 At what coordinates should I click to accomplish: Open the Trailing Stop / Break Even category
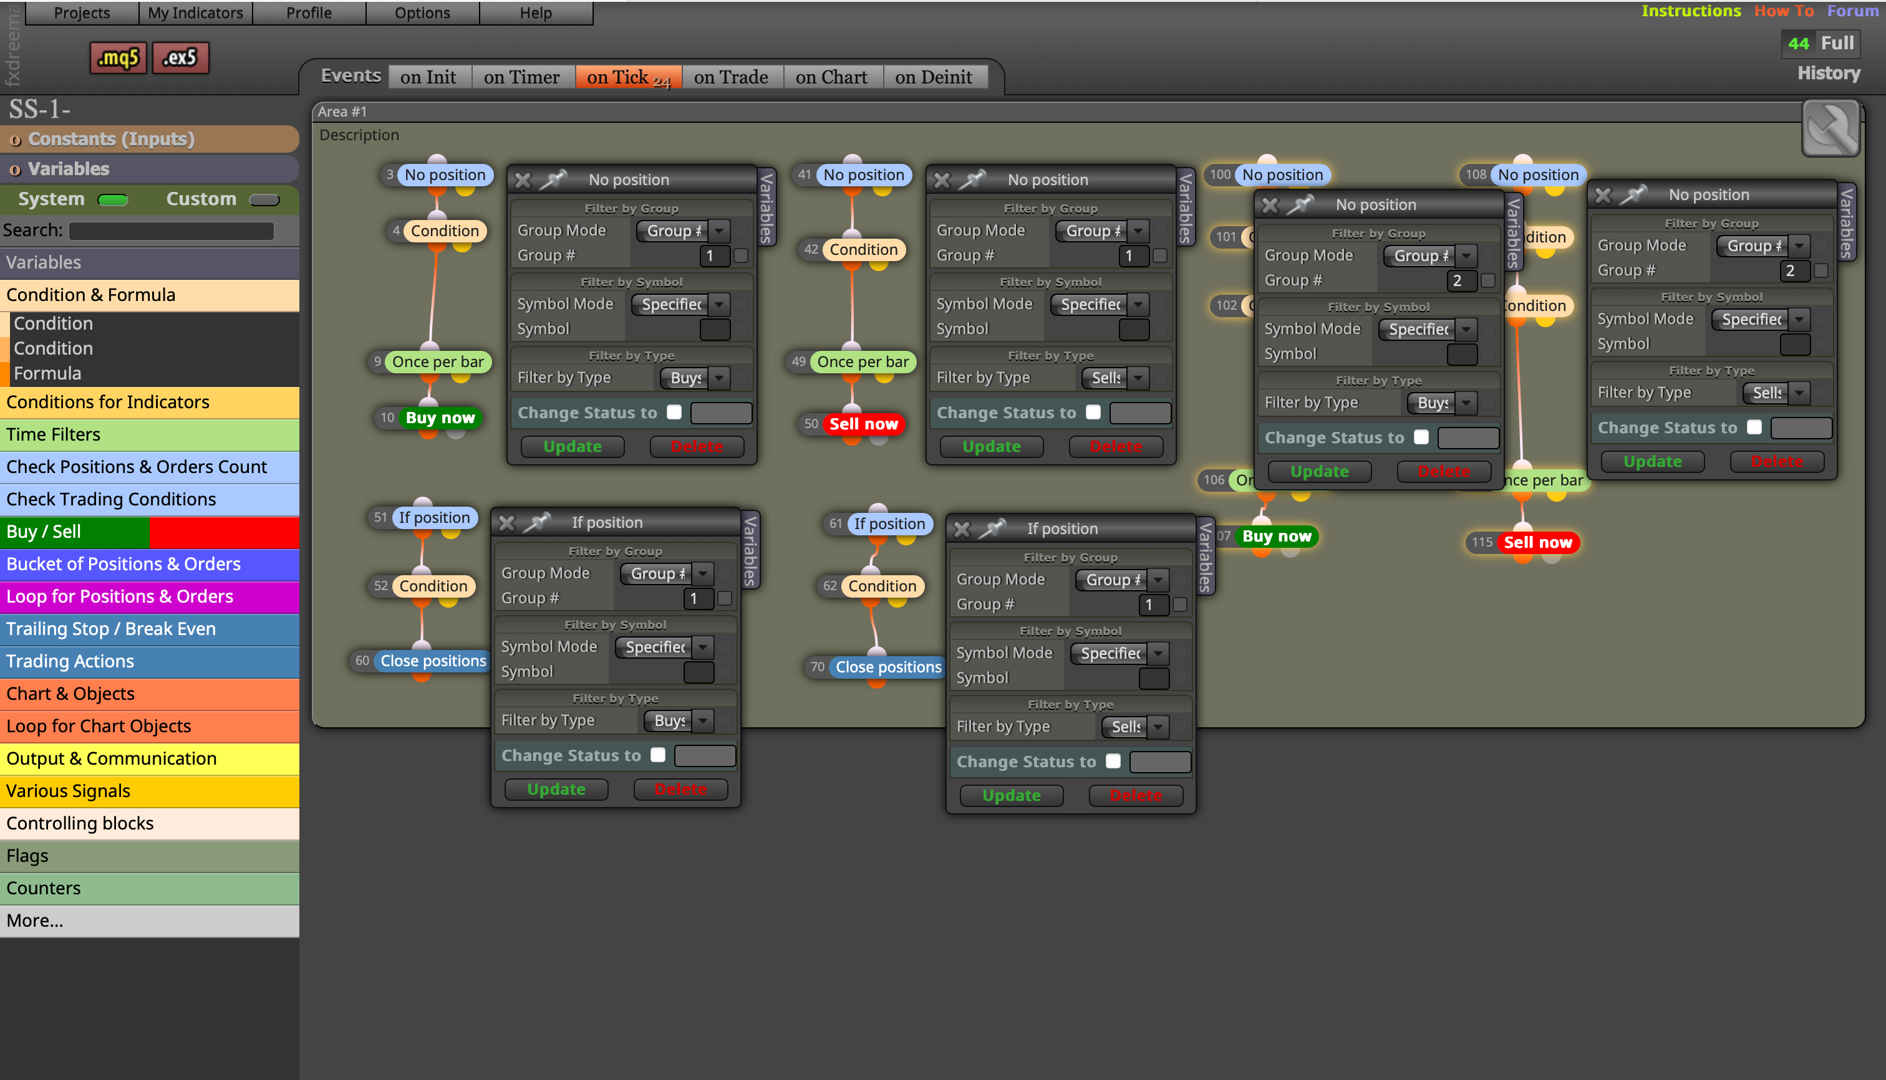coord(149,629)
